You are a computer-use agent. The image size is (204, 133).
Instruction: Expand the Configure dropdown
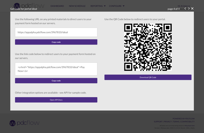pyautogui.click(x=117, y=6)
